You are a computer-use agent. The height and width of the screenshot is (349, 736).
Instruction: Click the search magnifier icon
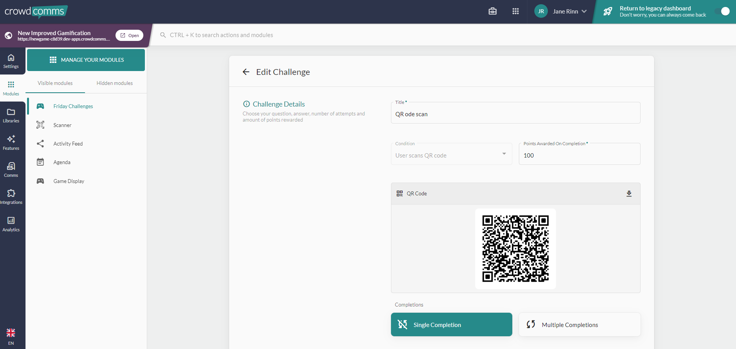pyautogui.click(x=163, y=35)
